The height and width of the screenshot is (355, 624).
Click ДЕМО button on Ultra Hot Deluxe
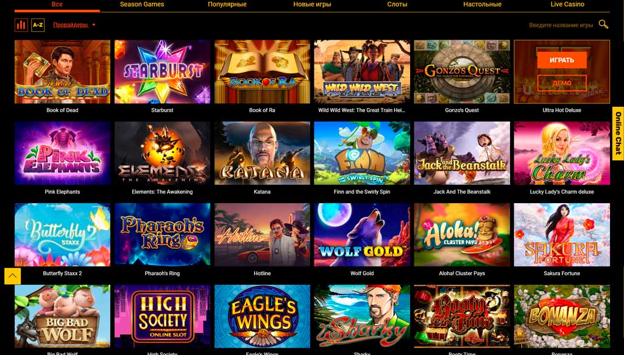click(561, 83)
